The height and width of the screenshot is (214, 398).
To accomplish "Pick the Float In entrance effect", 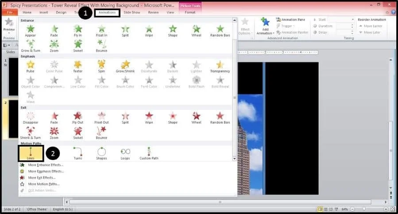I will (x=101, y=31).
